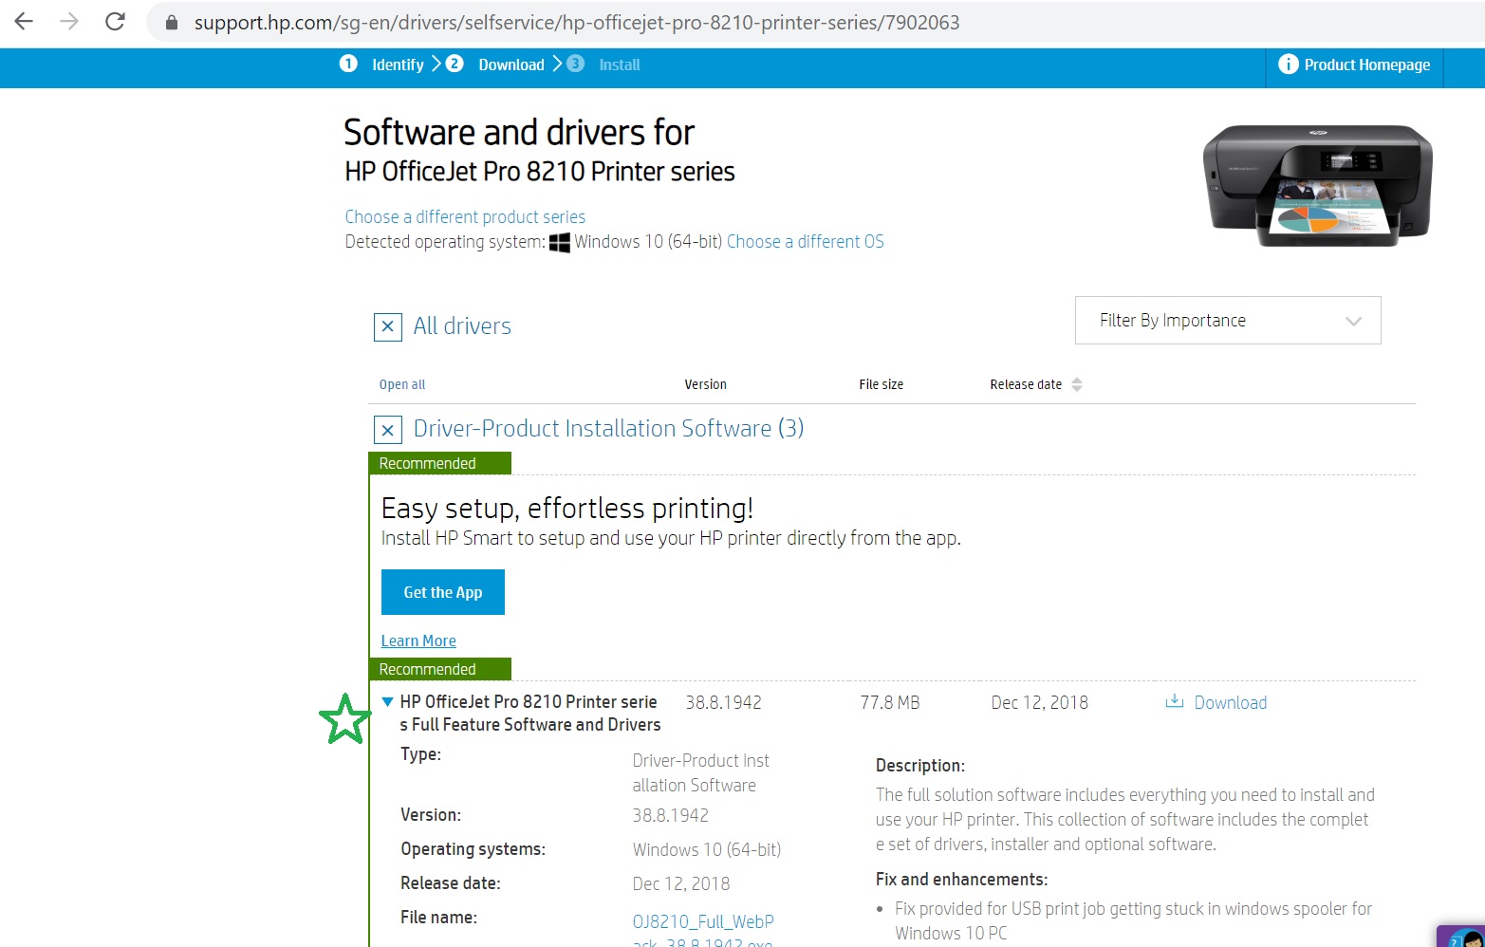Image resolution: width=1485 pixels, height=947 pixels.
Task: Click the Install step in breadcrumb
Action: (x=620, y=65)
